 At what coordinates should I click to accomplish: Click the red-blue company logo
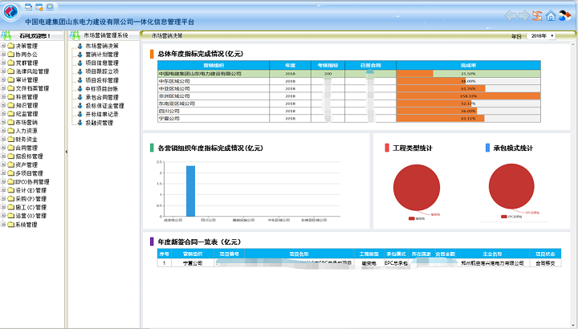tap(11, 11)
